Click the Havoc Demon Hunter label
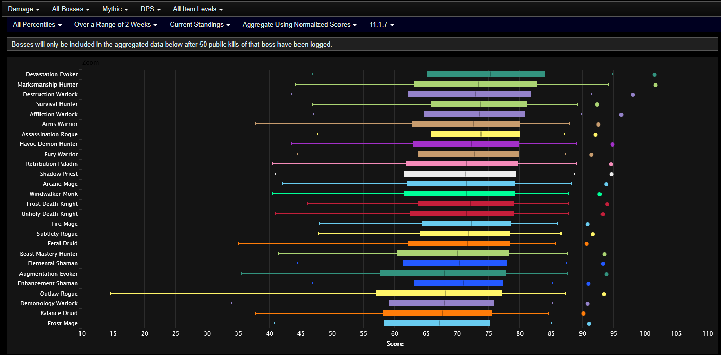 coord(49,144)
